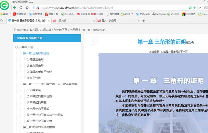Go to 北师大版 in the breadcrumb
208x133 pixels.
45,30
